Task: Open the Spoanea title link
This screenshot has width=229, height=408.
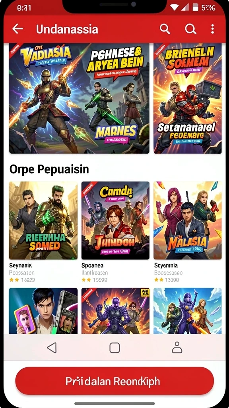Action: [92, 265]
